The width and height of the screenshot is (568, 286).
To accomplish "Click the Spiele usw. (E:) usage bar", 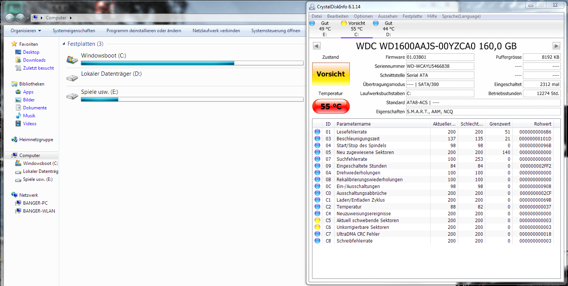I will tap(192, 99).
